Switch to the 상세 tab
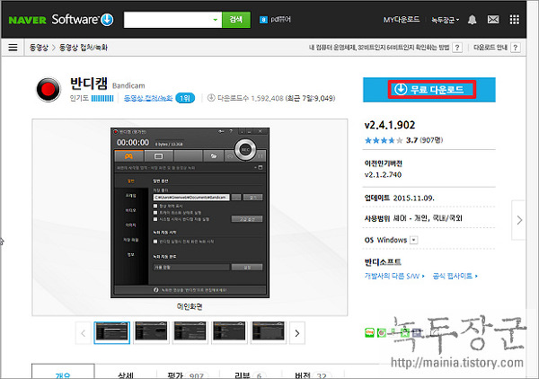539x379 pixels. [x=126, y=375]
